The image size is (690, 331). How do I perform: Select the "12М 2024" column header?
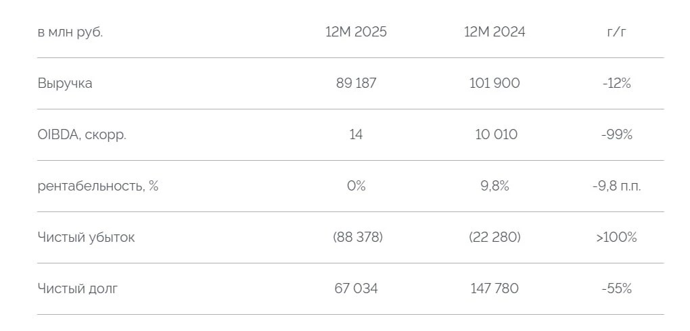click(495, 32)
